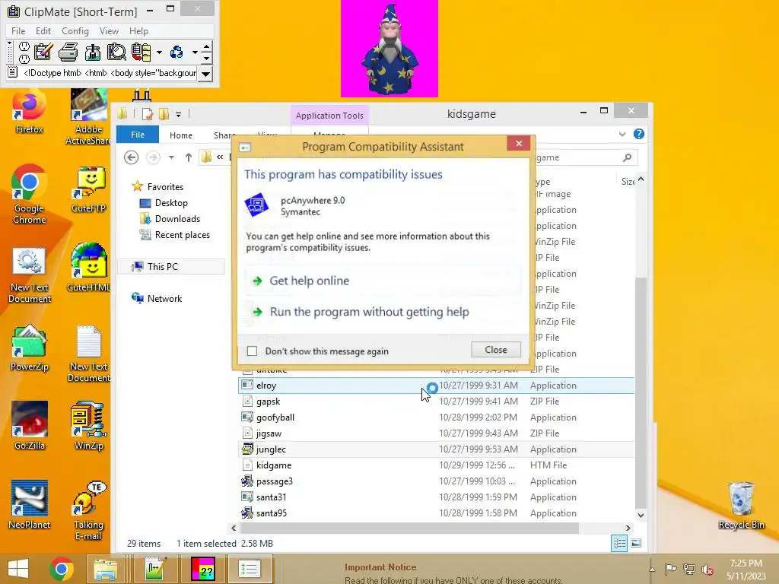Click File Explorer icon in taskbar
Image resolution: width=779 pixels, height=584 pixels.
pos(105,569)
